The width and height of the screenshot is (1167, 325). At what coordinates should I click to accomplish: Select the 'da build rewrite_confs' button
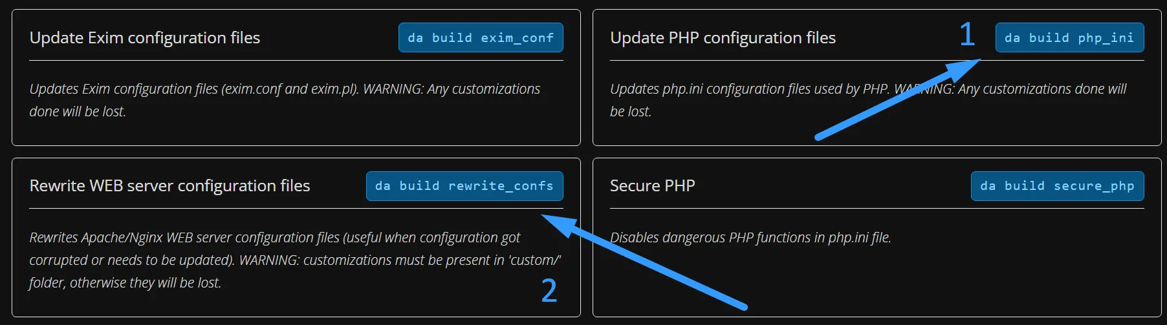click(464, 186)
